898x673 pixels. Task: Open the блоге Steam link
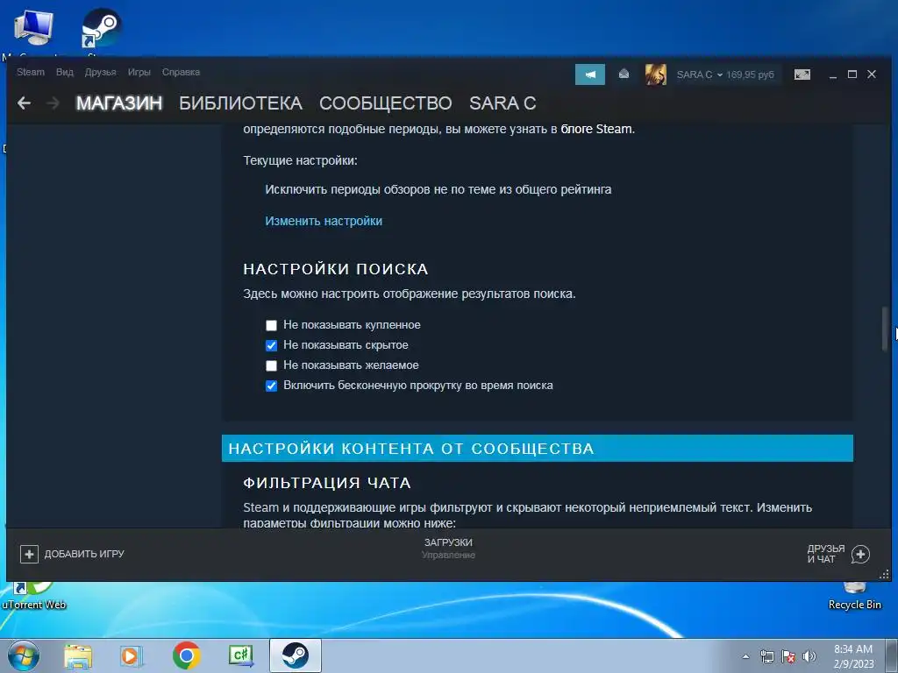click(596, 129)
